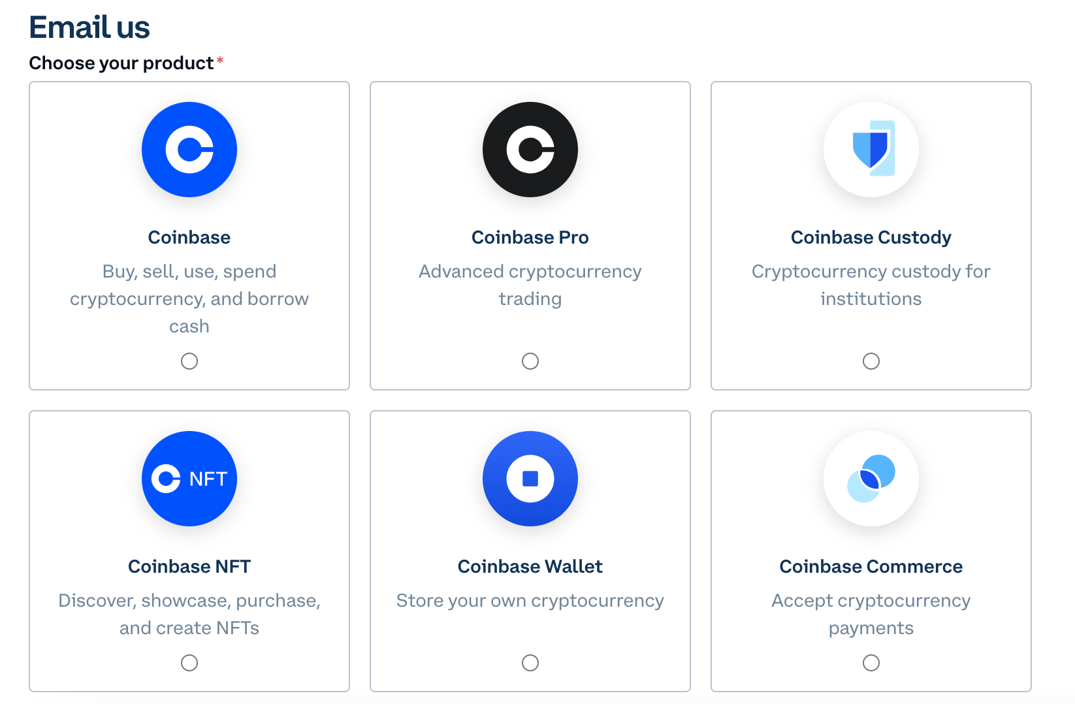Click the Coinbase NFT logo icon

[189, 479]
